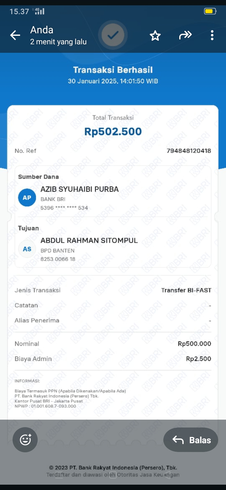This screenshot has width=226, height=490.
Task: Star this message
Action: pyautogui.click(x=155, y=35)
